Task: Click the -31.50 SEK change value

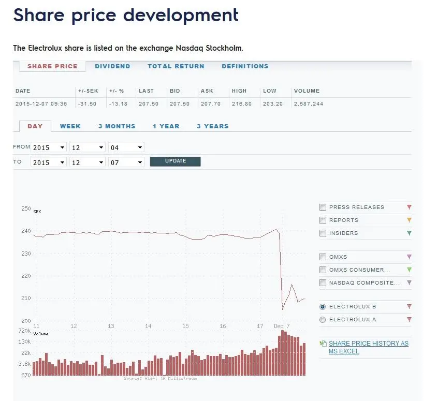Action: tap(87, 103)
